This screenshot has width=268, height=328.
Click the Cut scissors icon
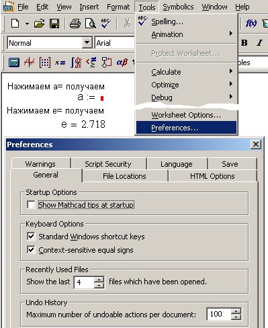pos(127,24)
